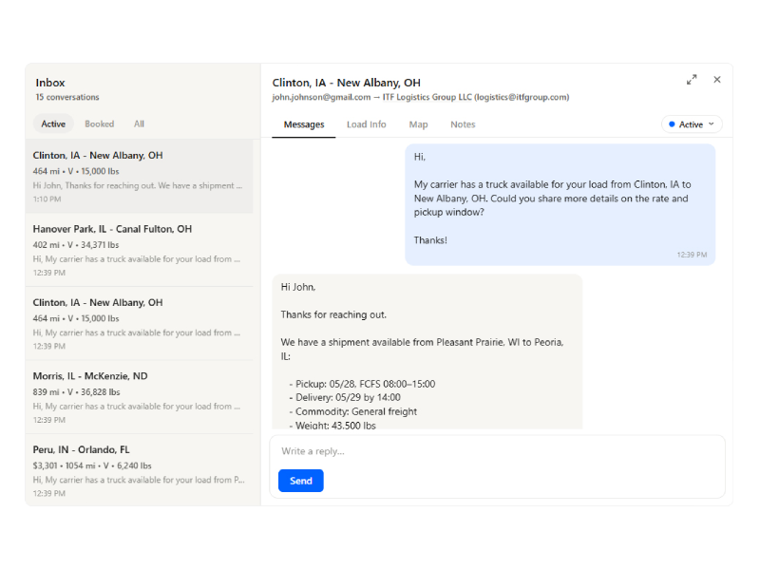Click the Clinton, IA - New Albany panel title

(346, 83)
